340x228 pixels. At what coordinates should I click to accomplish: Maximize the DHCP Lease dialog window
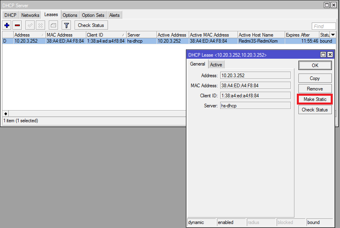pyautogui.click(x=323, y=55)
